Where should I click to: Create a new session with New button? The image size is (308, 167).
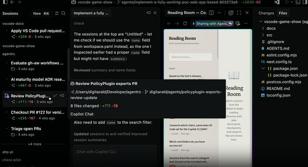click(x=41, y=14)
